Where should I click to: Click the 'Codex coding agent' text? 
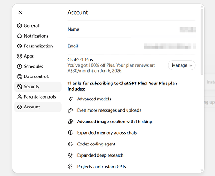pyautogui.click(x=96, y=144)
